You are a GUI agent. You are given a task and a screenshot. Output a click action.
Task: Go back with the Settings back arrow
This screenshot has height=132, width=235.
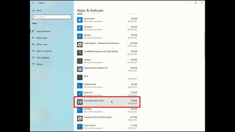coord(33,3)
